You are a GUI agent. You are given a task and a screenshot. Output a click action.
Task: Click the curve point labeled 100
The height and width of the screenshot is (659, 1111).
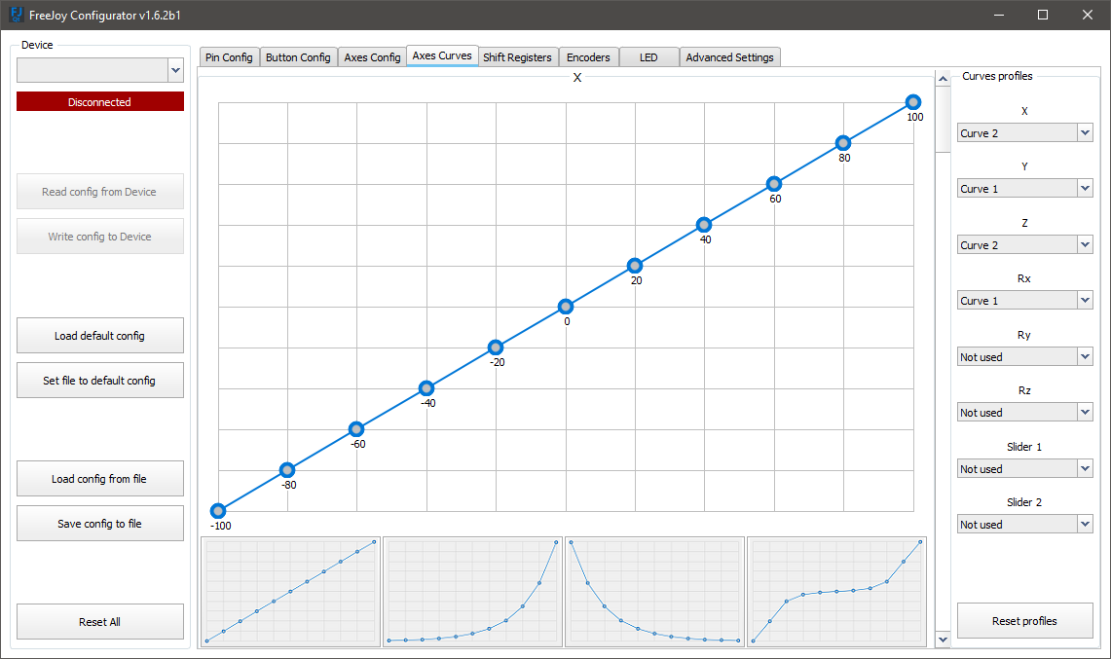[913, 102]
